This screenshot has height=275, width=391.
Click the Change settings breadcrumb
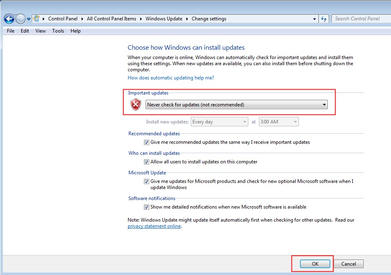coord(209,19)
